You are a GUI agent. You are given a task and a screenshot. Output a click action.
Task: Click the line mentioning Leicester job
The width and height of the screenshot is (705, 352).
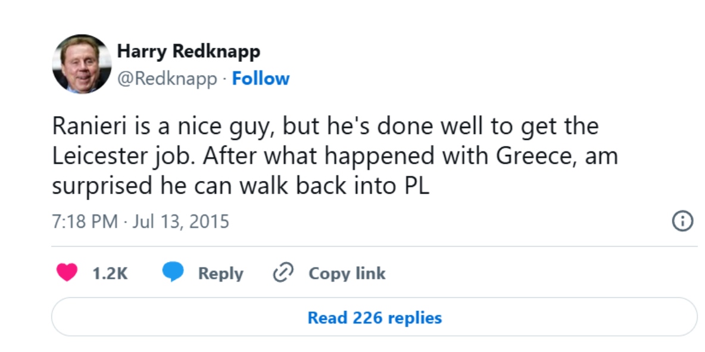(x=335, y=157)
